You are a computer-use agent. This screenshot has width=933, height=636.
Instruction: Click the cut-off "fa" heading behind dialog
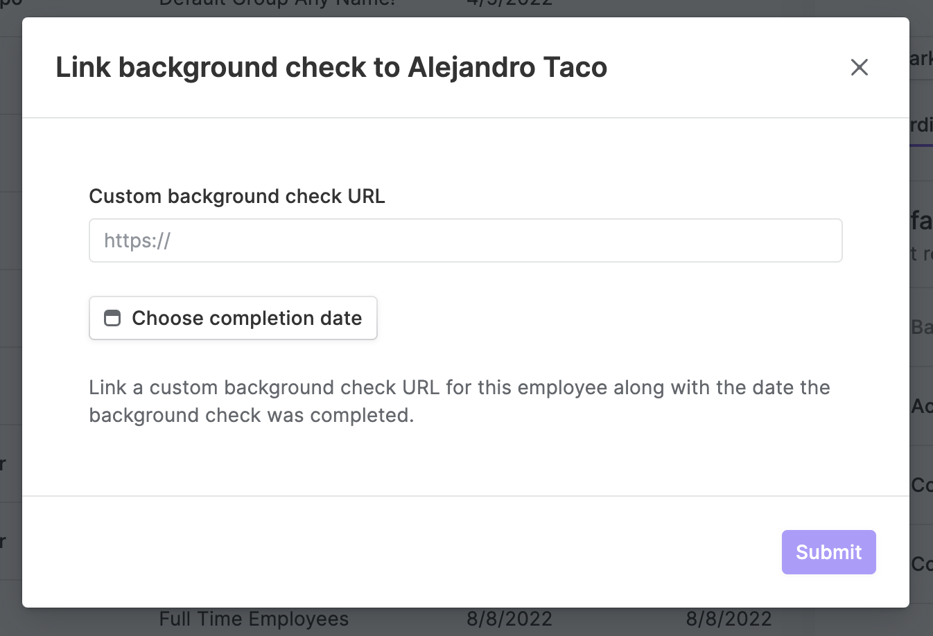coord(921,221)
